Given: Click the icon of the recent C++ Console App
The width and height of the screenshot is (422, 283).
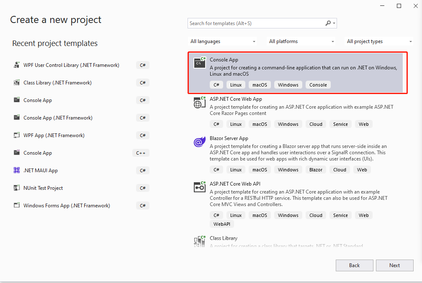Looking at the screenshot, I should [x=17, y=153].
